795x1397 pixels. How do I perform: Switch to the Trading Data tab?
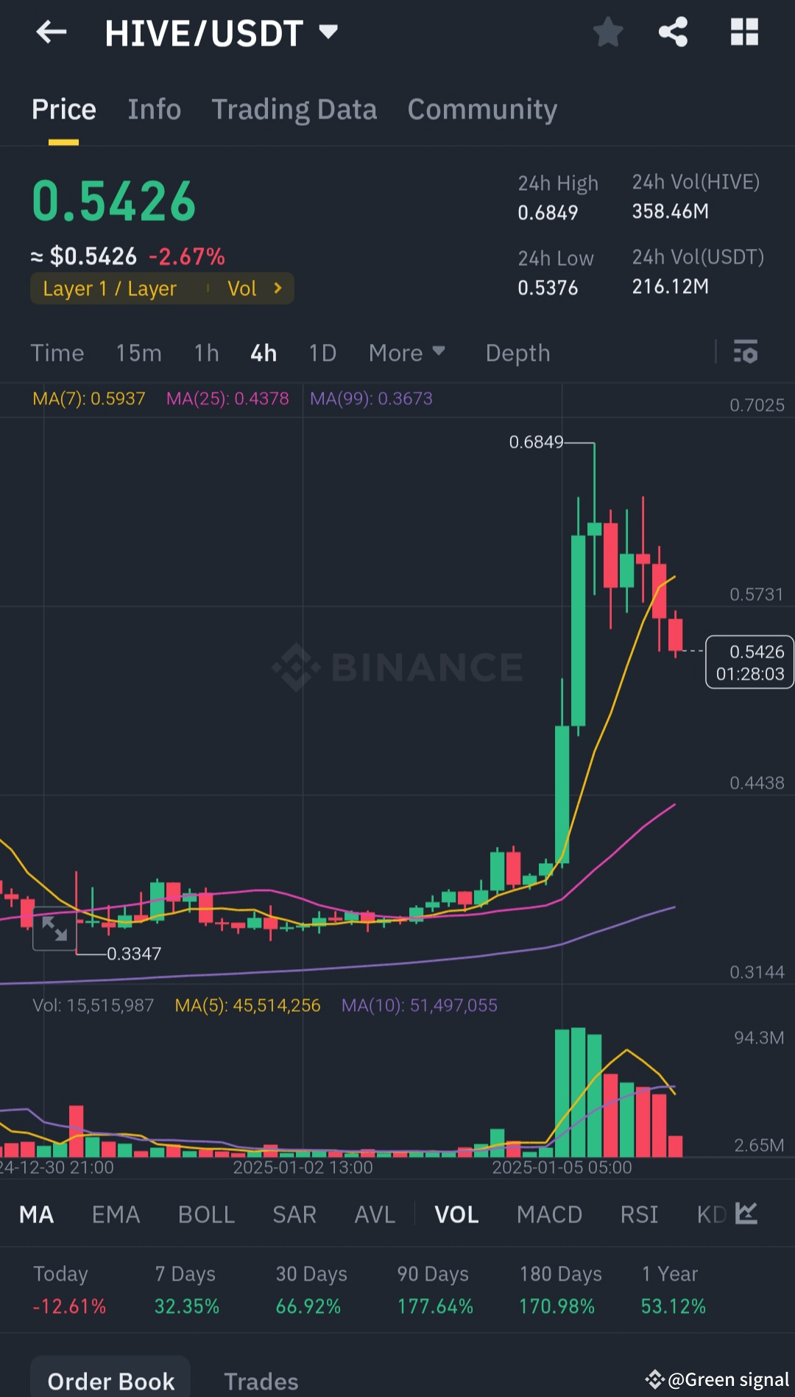tap(294, 110)
